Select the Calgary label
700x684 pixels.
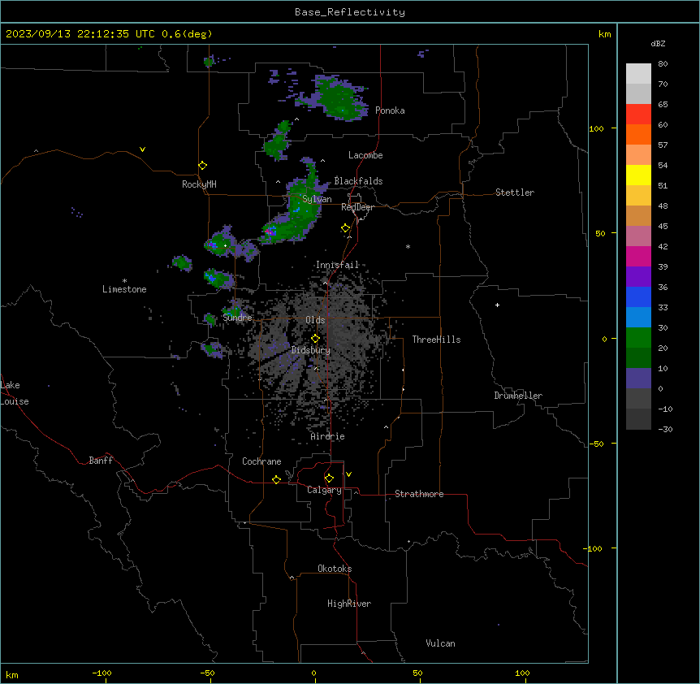tap(324, 490)
